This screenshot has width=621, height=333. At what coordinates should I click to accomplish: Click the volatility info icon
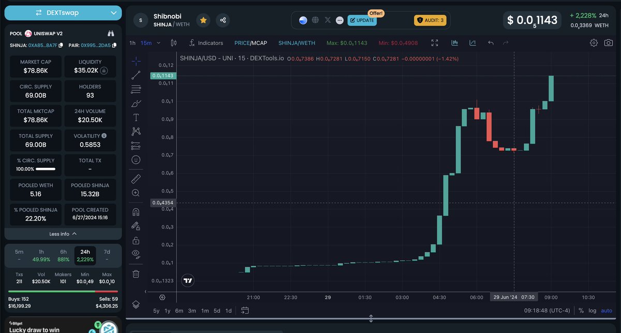click(104, 136)
